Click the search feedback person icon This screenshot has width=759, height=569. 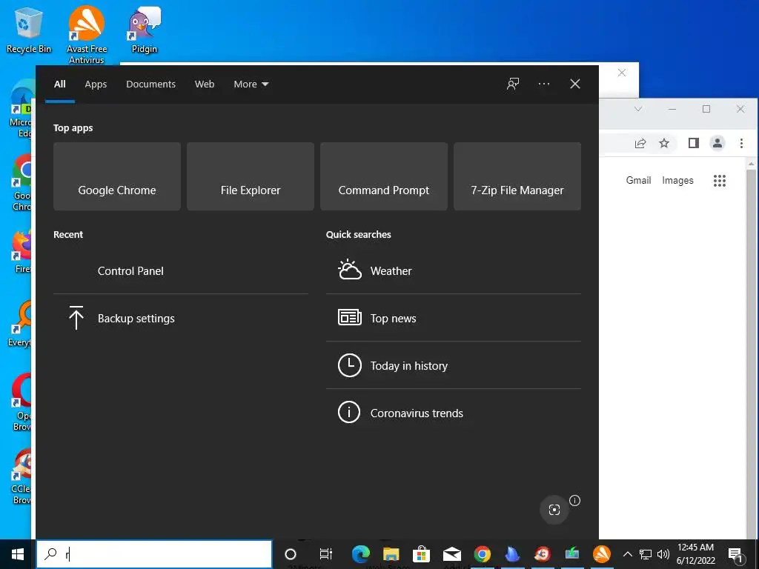513,84
